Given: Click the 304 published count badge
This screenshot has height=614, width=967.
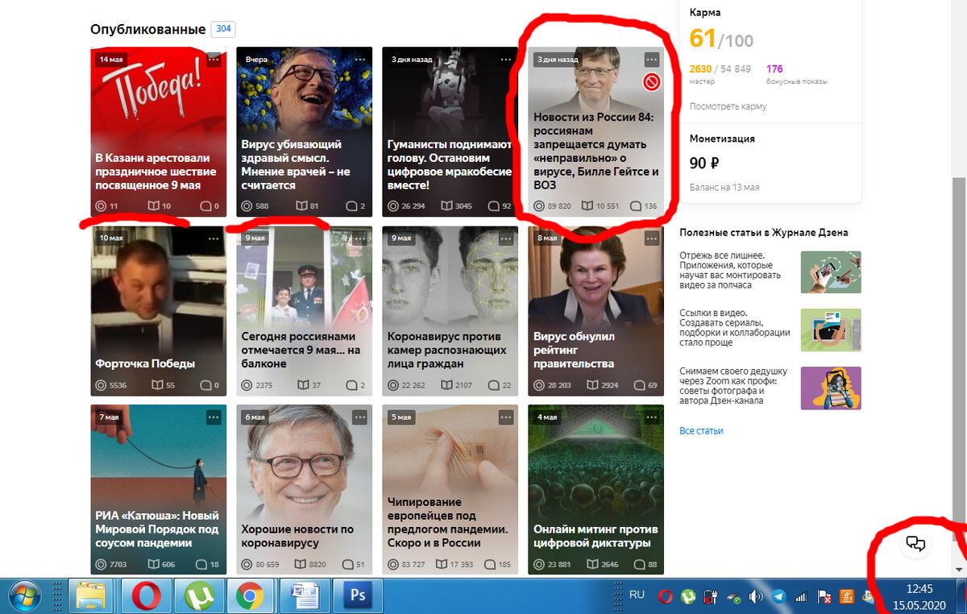Looking at the screenshot, I should [x=223, y=29].
